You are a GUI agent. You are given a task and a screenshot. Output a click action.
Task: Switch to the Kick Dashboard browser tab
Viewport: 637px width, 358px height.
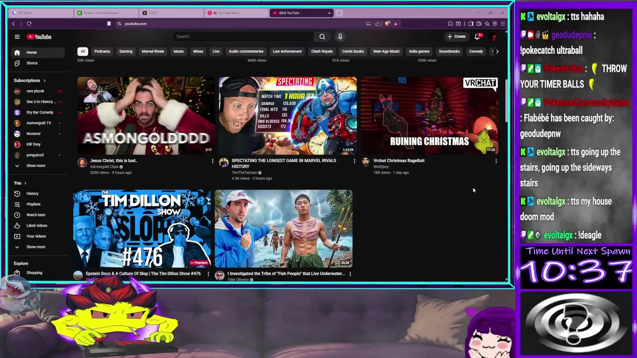click(x=107, y=13)
